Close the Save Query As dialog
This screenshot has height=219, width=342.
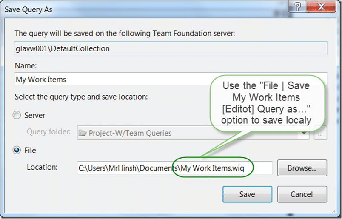pos(321,6)
